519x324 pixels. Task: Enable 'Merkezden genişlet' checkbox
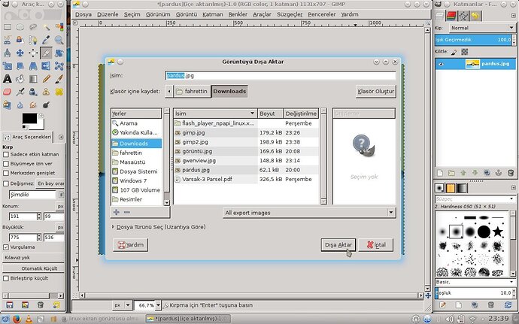[5, 173]
